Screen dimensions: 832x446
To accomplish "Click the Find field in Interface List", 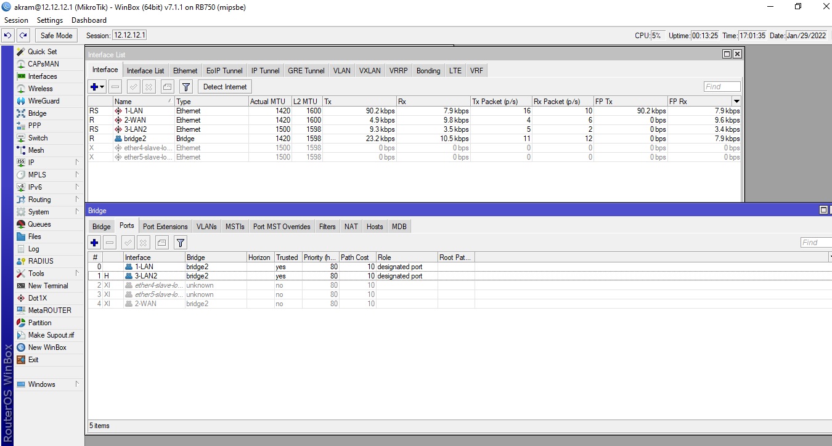I will pyautogui.click(x=721, y=86).
